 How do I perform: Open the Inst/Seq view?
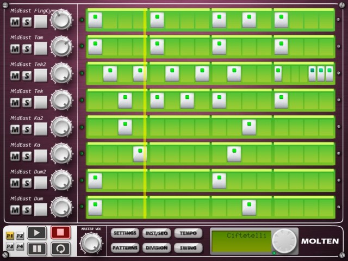tap(157, 233)
